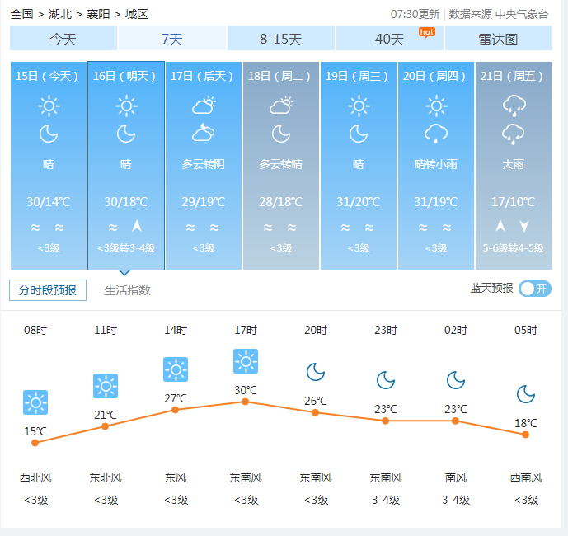568x536 pixels.
Task: Select the 生活指数 tab
Action: [128, 290]
